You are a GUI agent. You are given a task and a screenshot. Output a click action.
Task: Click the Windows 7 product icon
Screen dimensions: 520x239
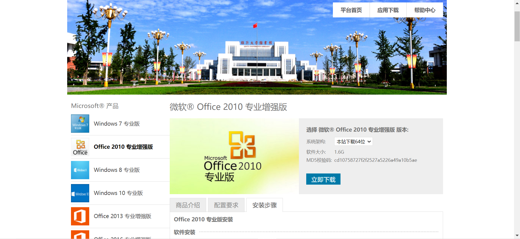pyautogui.click(x=80, y=123)
